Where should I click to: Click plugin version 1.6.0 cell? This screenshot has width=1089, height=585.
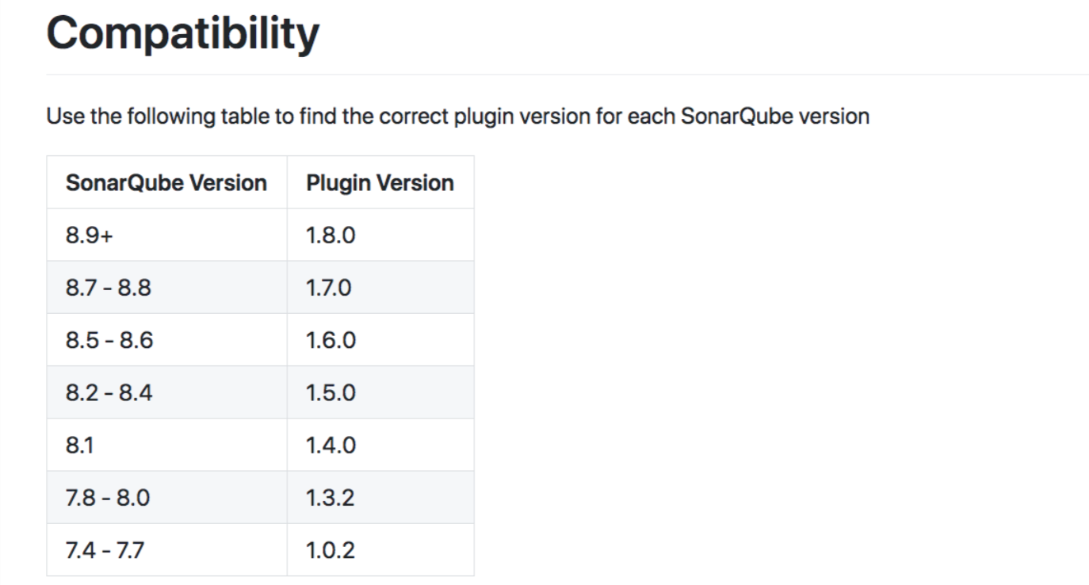point(380,339)
